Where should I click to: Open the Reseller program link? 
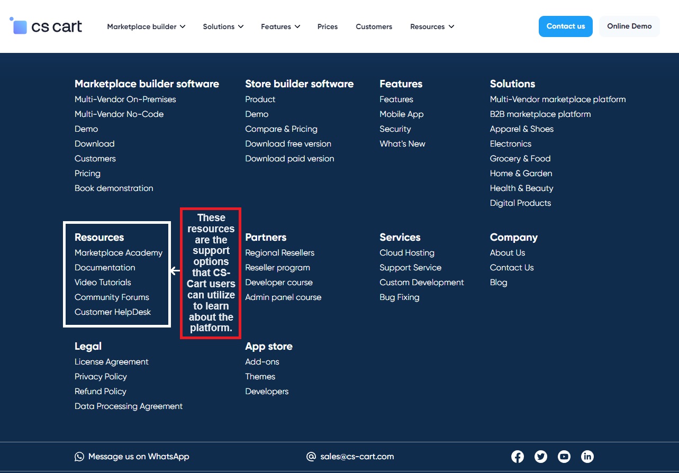pyautogui.click(x=278, y=268)
